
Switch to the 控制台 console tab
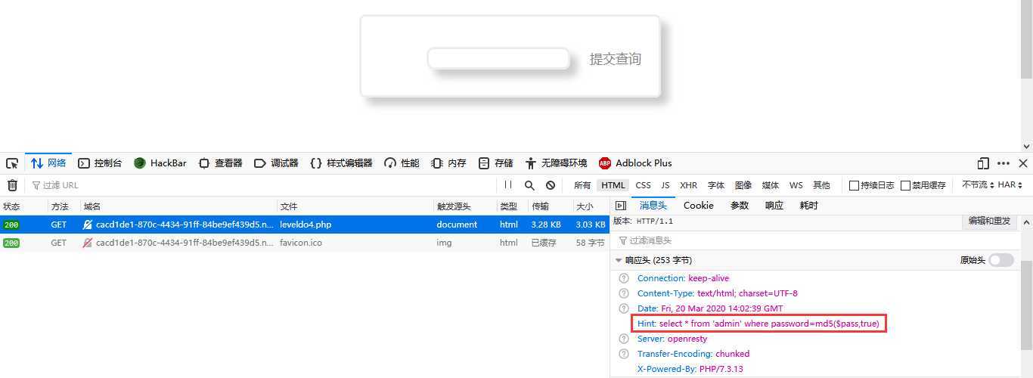point(100,163)
